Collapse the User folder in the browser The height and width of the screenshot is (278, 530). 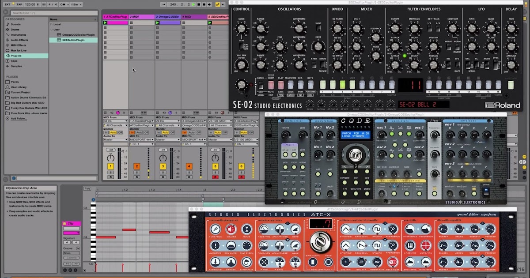pyautogui.click(x=52, y=30)
